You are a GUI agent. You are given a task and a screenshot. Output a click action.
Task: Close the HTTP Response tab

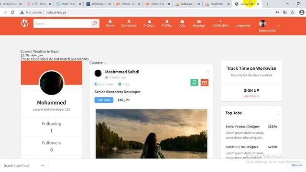point(50,4)
